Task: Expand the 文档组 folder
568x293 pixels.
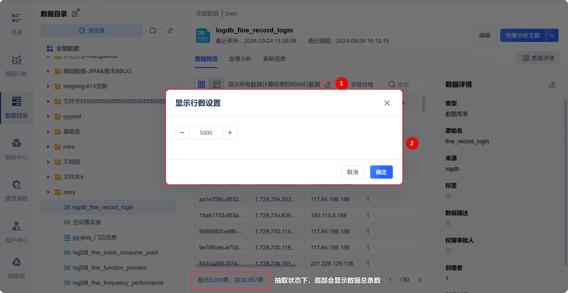Action: coord(48,162)
